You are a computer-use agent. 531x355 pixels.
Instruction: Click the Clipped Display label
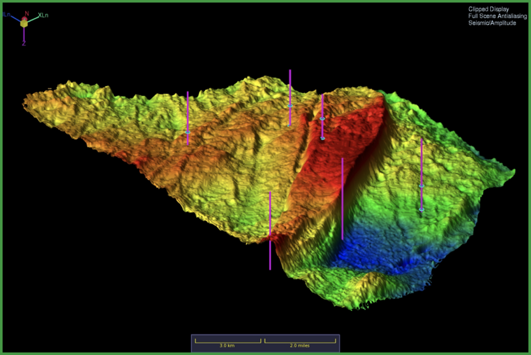(488, 9)
